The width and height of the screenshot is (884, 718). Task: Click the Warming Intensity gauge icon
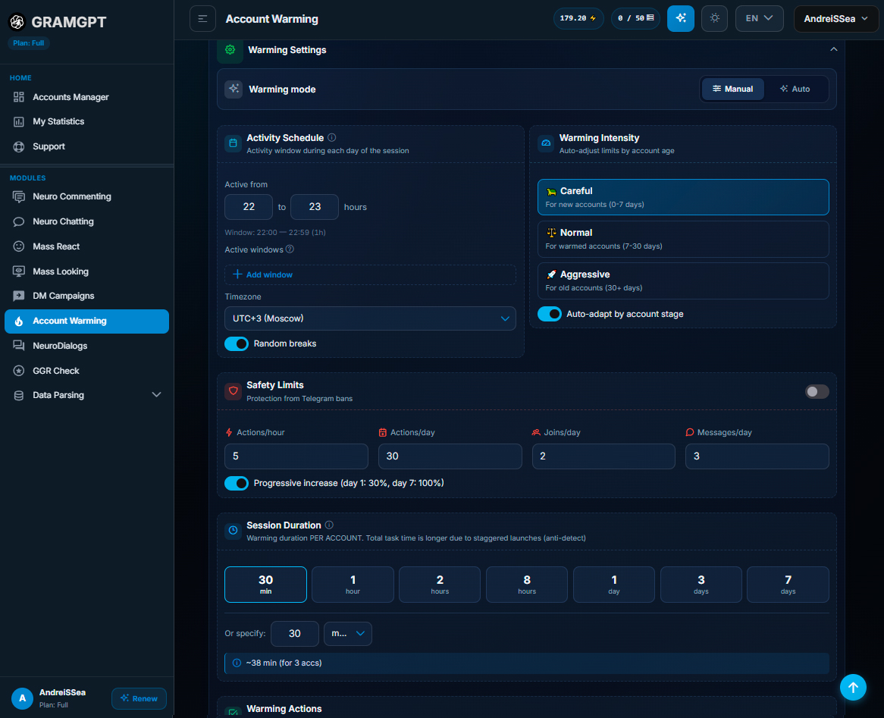(546, 143)
